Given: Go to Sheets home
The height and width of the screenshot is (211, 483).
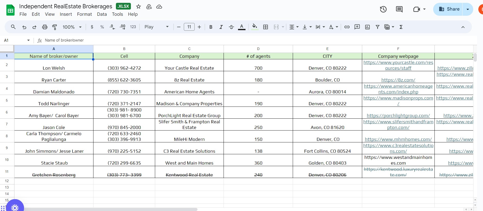Looking at the screenshot, I should tap(10, 10).
